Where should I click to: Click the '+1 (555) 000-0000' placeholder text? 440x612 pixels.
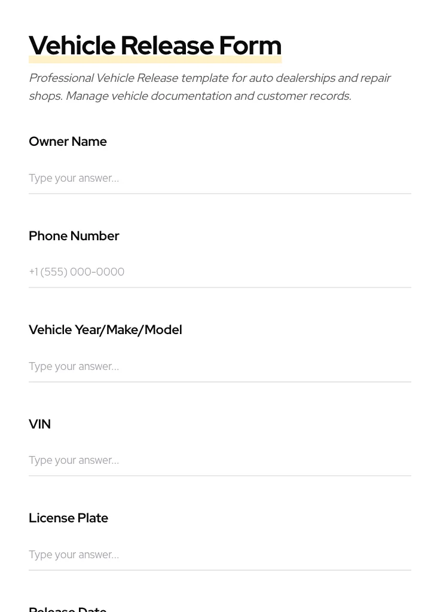click(x=77, y=272)
